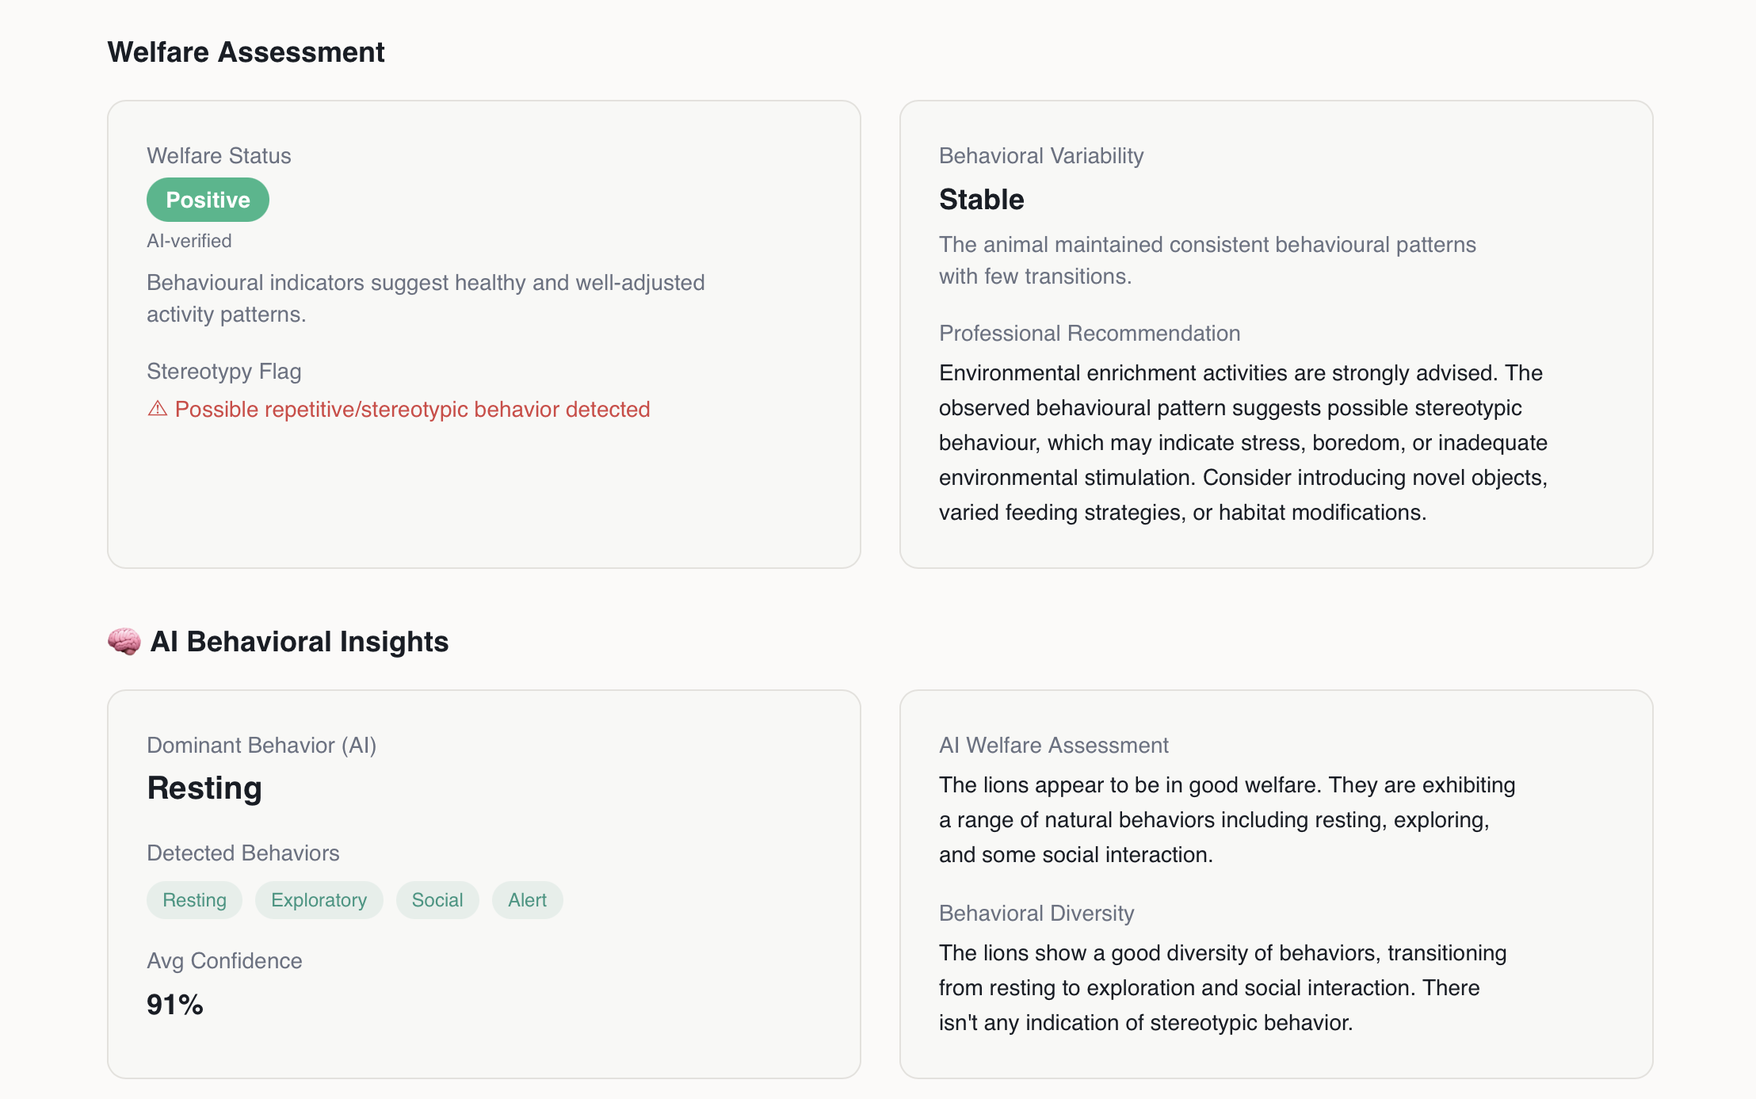Select the Alert behavior chip
Screen dimensions: 1756x1099
point(527,900)
